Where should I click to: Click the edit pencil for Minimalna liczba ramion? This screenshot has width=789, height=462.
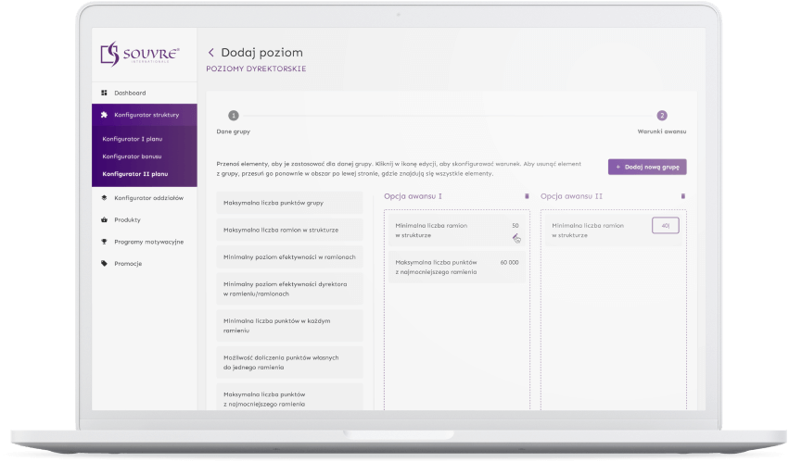tap(516, 238)
